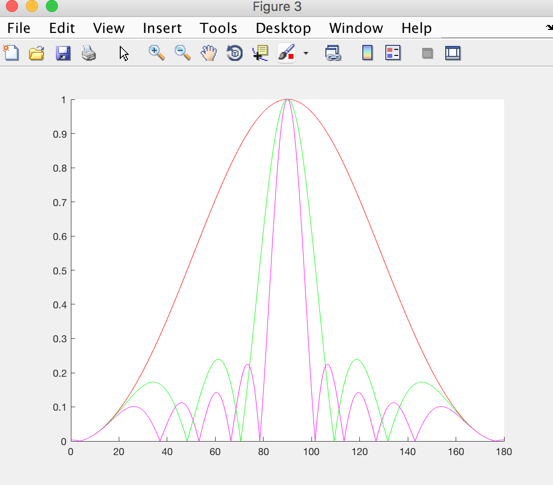This screenshot has width=553, height=485.
Task: Insert a legend using toolbar icon
Action: click(x=393, y=52)
